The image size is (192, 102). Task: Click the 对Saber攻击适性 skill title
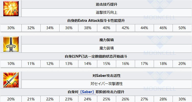(x=106, y=76)
